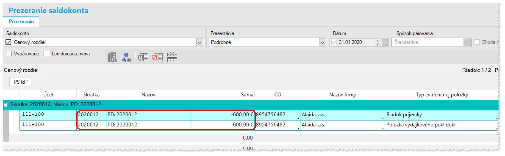Click the blue person contacts toolbar icon

[126, 57]
